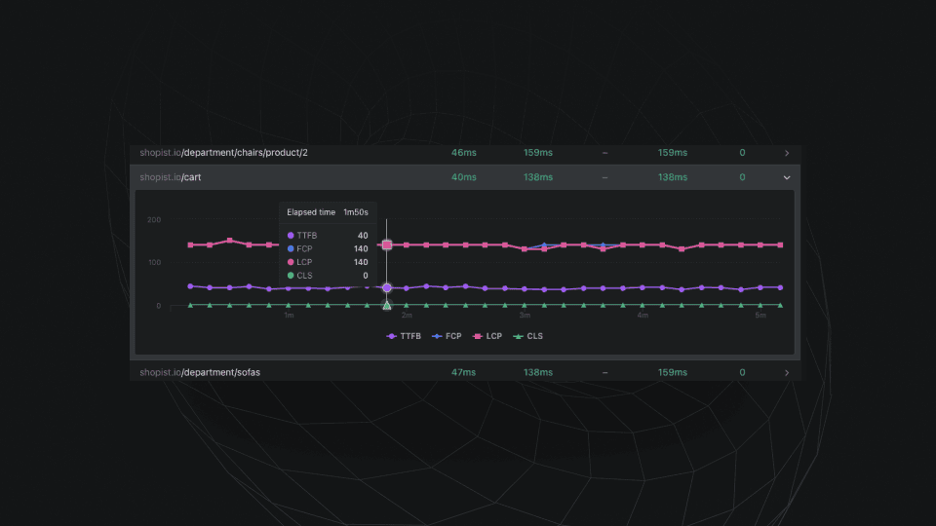This screenshot has height=526, width=936.
Task: Click 46ms value in chairs product row
Action: 464,153
